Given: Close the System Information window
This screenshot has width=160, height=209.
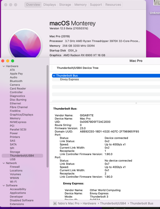Looking at the screenshot, I should click(3, 61).
